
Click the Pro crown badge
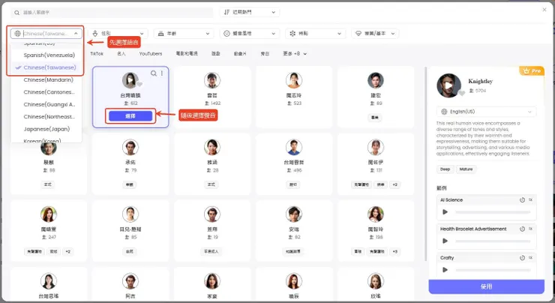click(532, 70)
